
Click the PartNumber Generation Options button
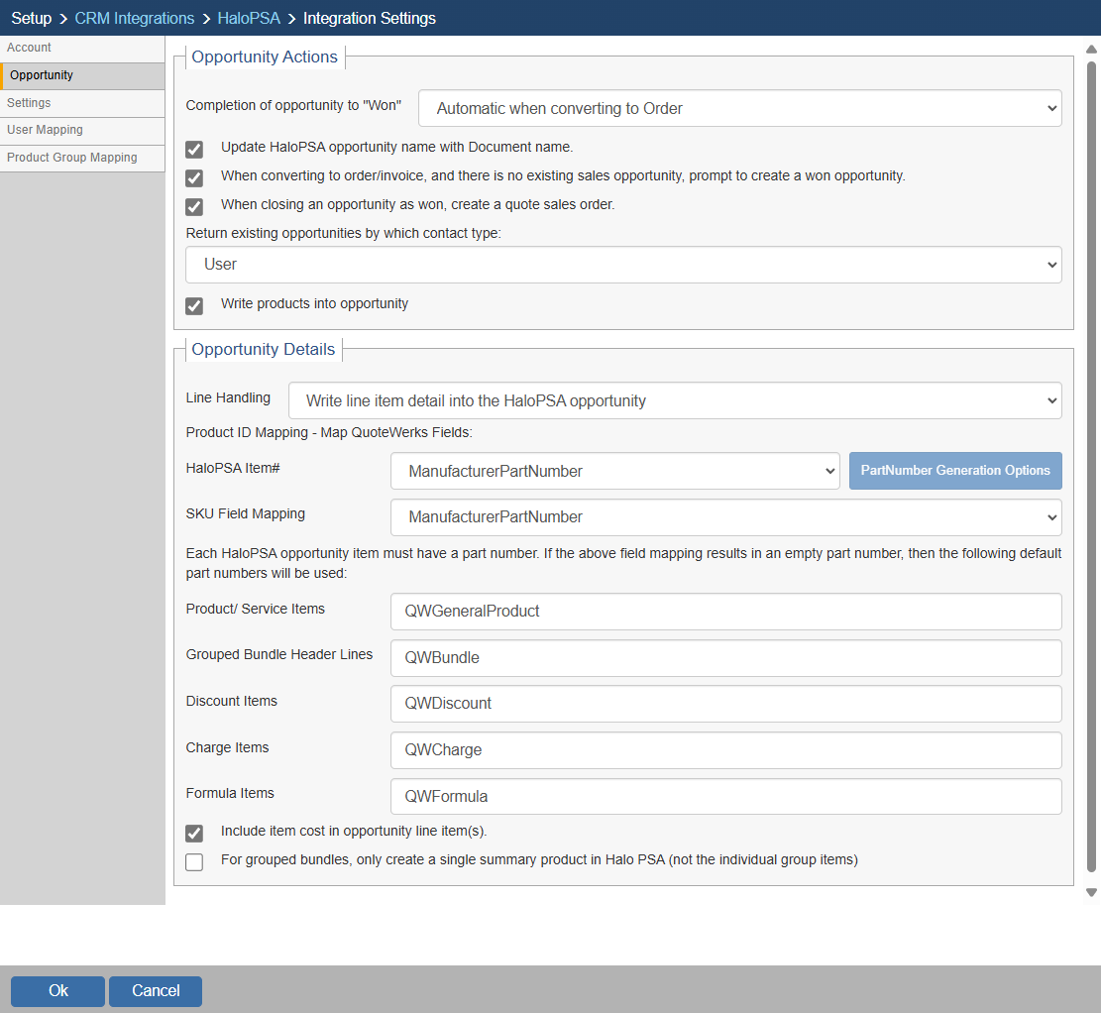pos(954,471)
